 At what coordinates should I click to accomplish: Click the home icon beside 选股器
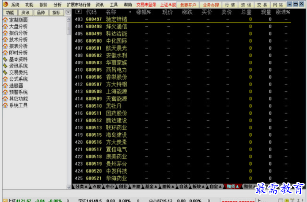(5, 86)
